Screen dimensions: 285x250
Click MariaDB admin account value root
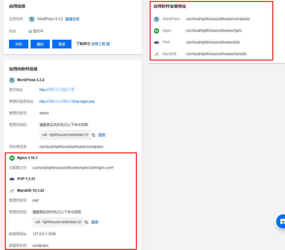pyautogui.click(x=35, y=200)
